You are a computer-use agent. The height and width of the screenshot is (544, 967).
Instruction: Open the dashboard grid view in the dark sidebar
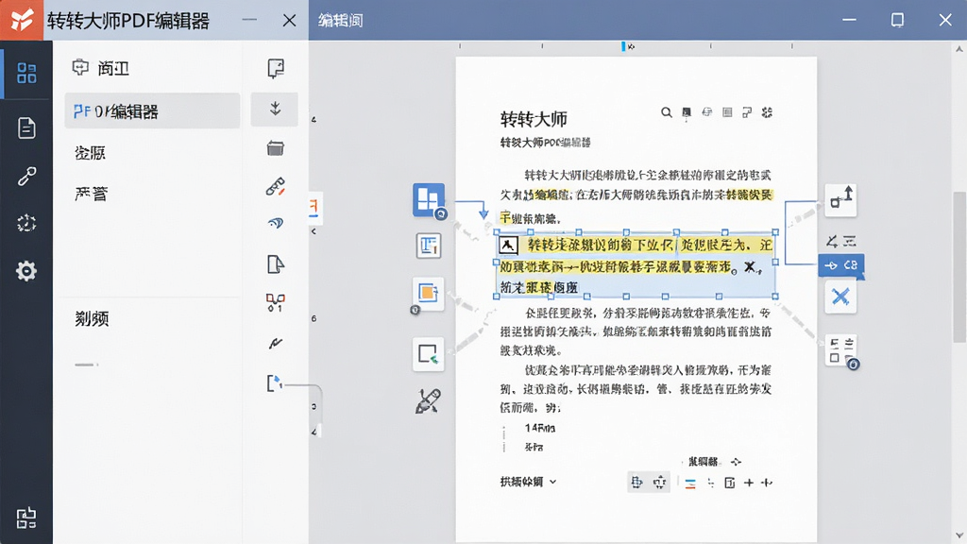click(25, 73)
